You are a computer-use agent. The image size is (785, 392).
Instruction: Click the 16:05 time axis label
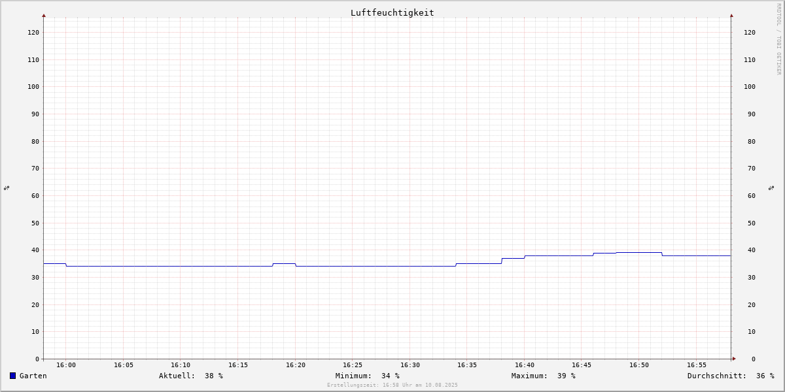(x=124, y=365)
